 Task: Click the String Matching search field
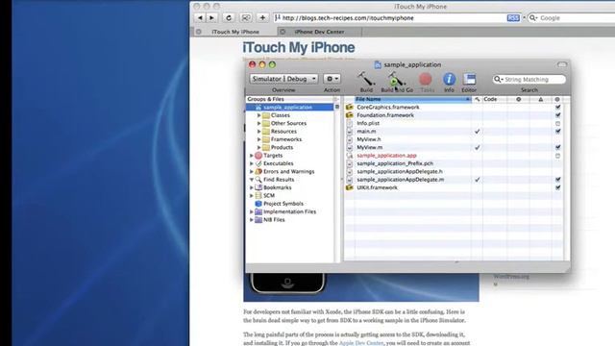(x=529, y=79)
